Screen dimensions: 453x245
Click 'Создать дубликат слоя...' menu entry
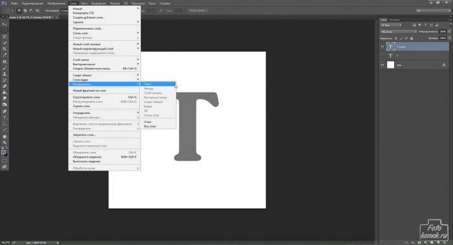(x=105, y=17)
